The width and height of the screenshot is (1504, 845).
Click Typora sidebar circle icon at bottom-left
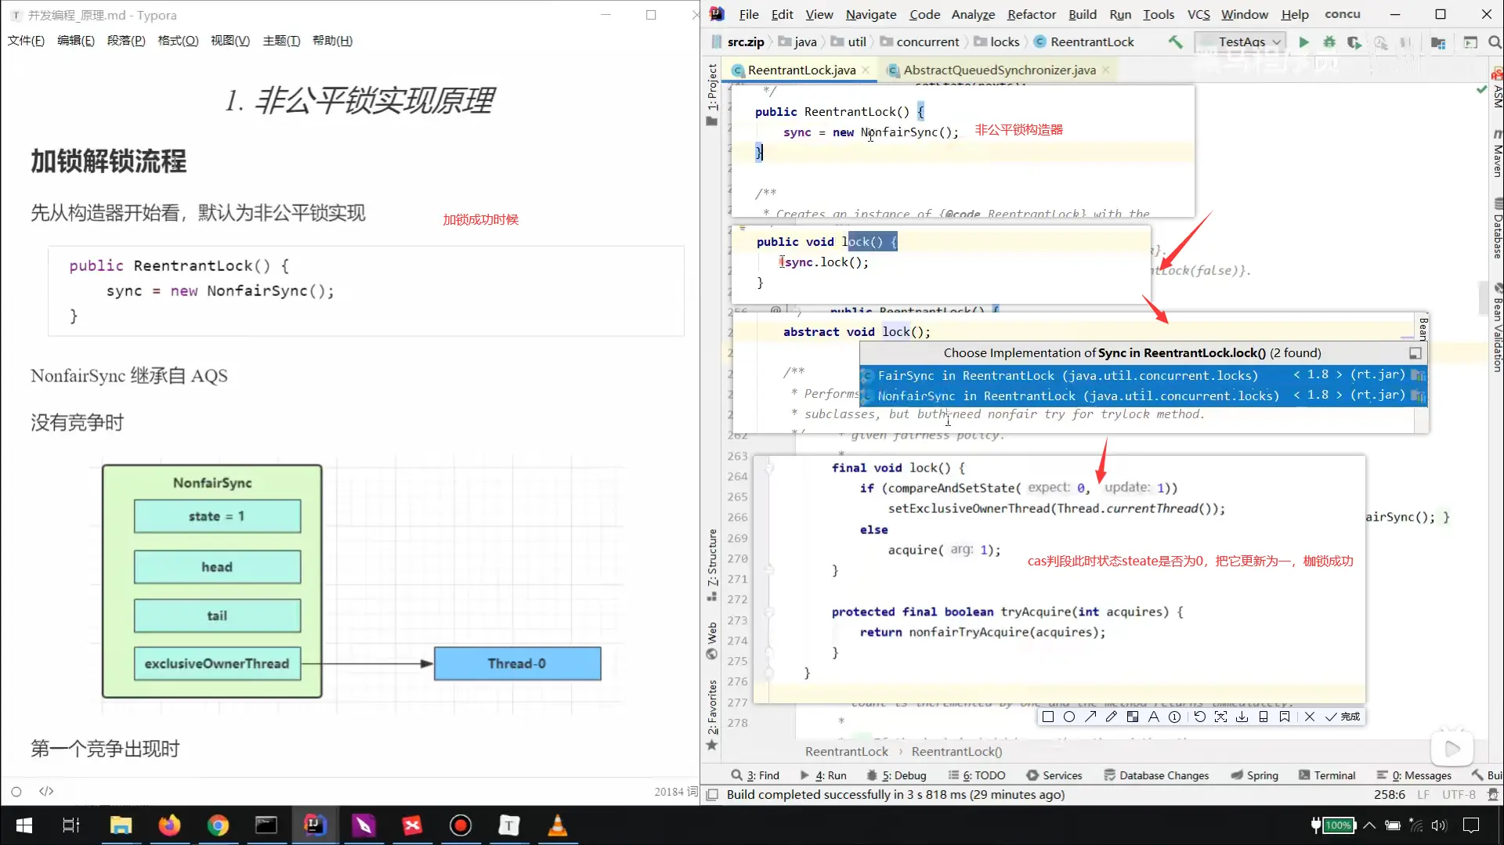(x=16, y=792)
